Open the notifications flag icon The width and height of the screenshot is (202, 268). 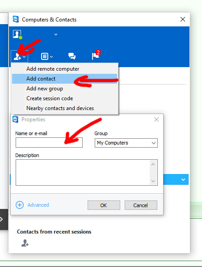(96, 55)
